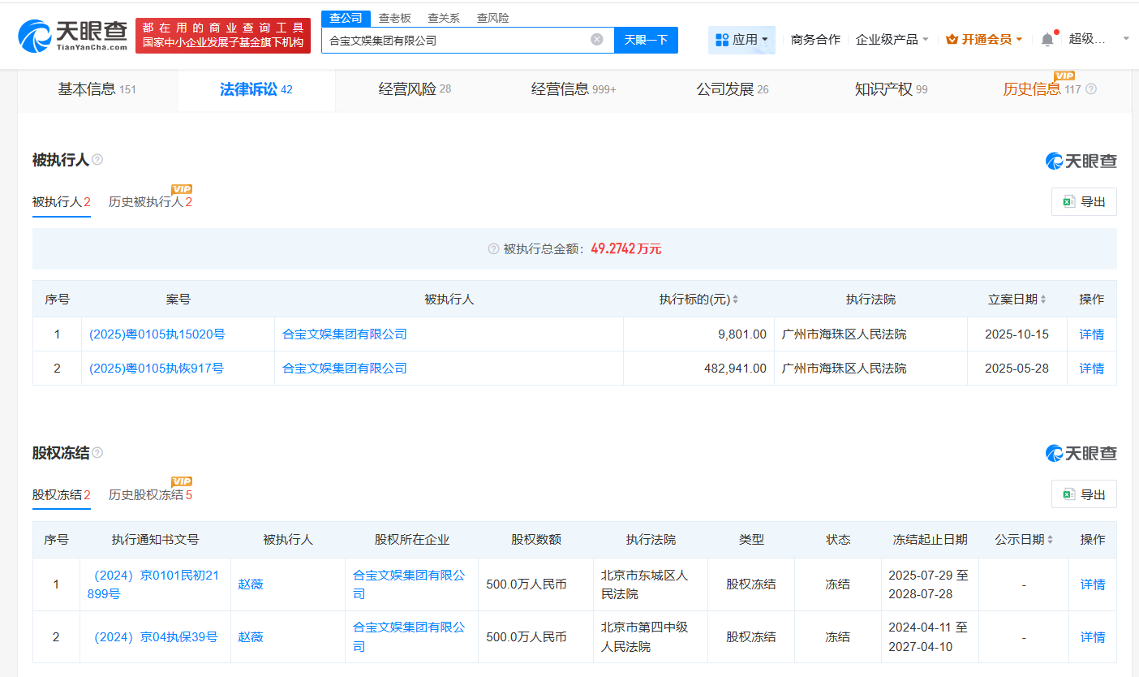
Task: Toggle the 立案日期 sort arrows
Action: 1044,299
